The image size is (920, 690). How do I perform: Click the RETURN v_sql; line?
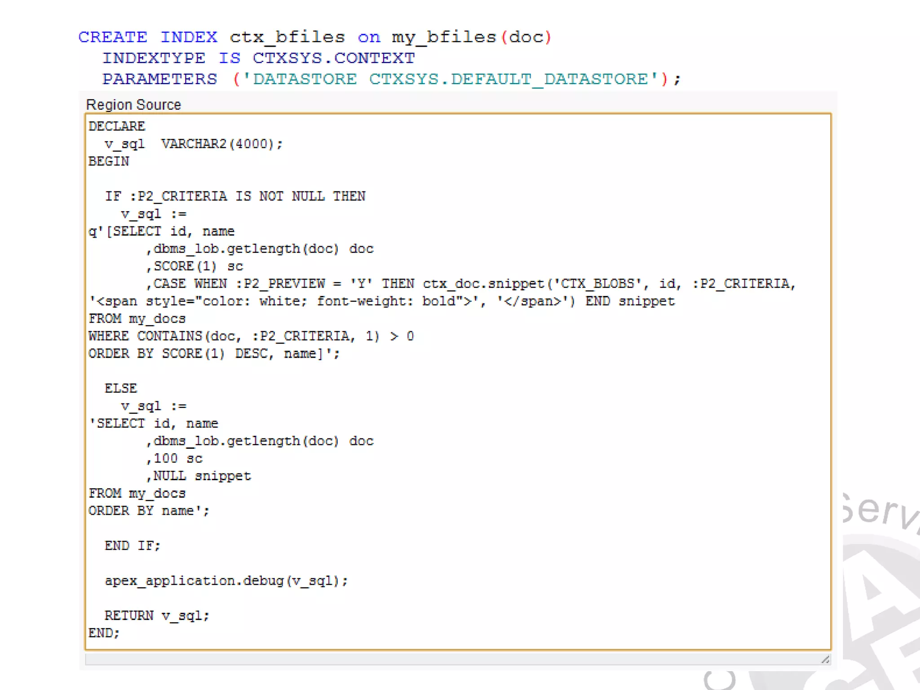click(157, 616)
